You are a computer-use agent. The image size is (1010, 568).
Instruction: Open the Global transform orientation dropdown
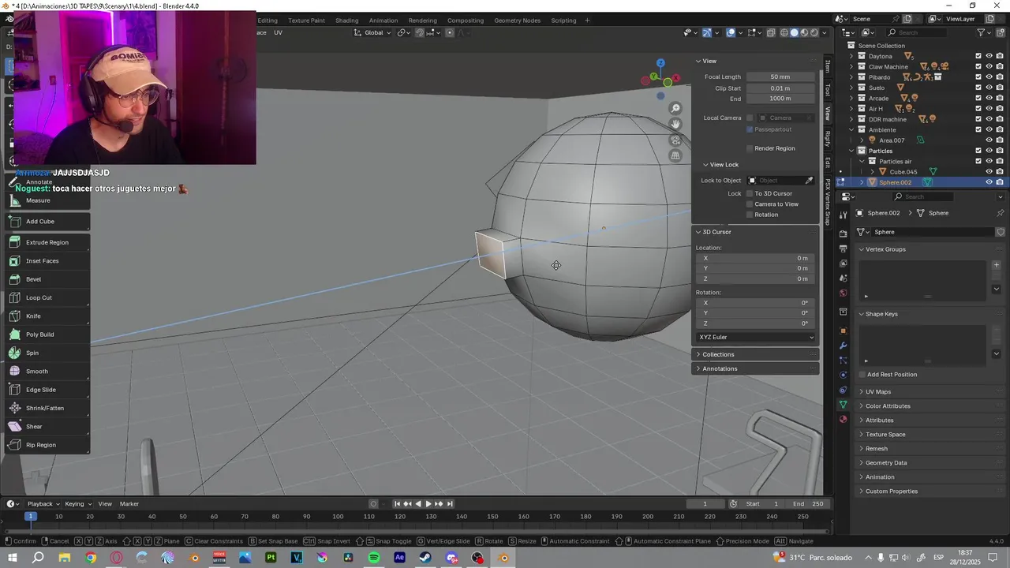(372, 32)
